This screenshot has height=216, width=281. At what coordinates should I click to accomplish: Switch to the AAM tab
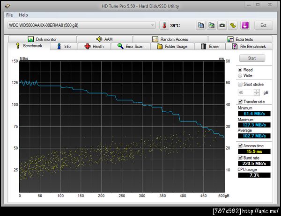[104, 39]
